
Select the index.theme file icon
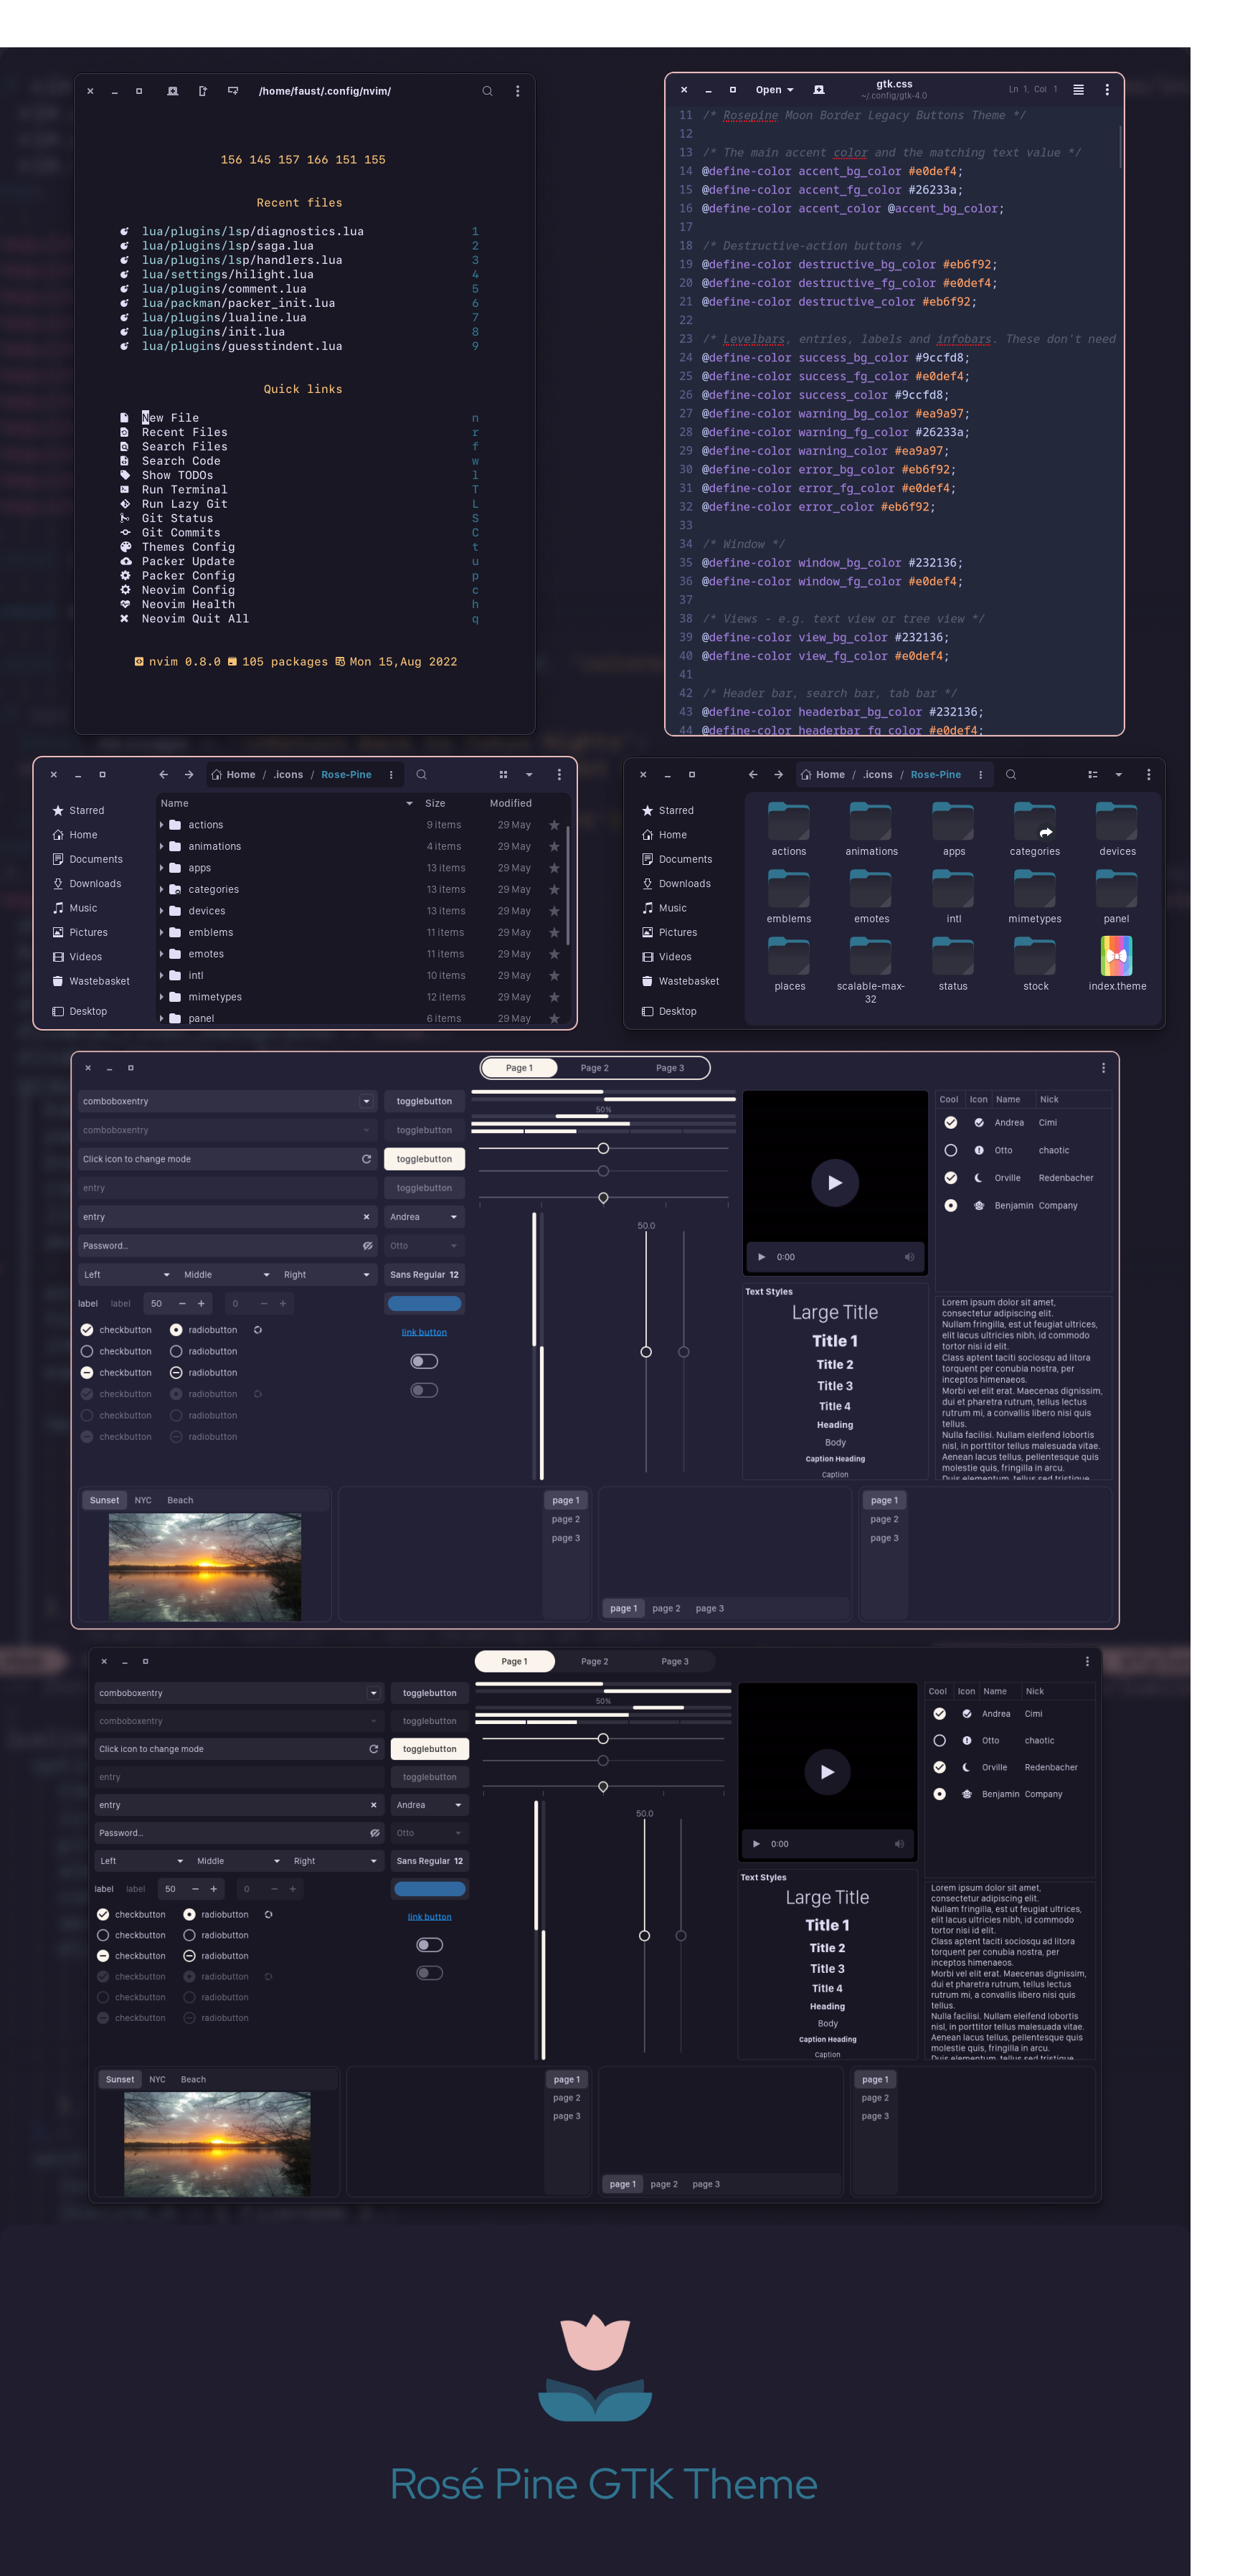(x=1117, y=956)
